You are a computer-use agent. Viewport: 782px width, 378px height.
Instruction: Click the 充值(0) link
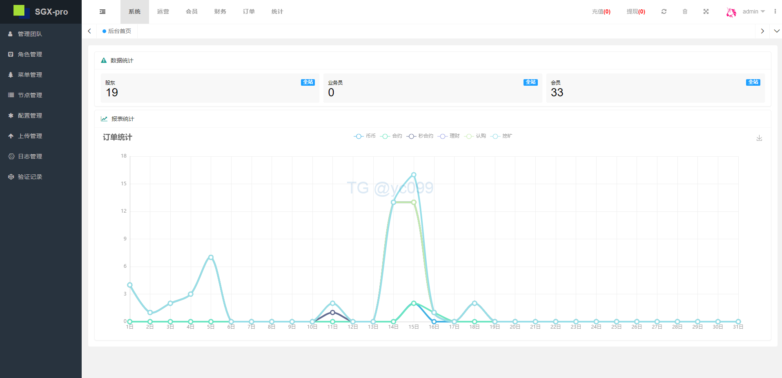point(601,12)
